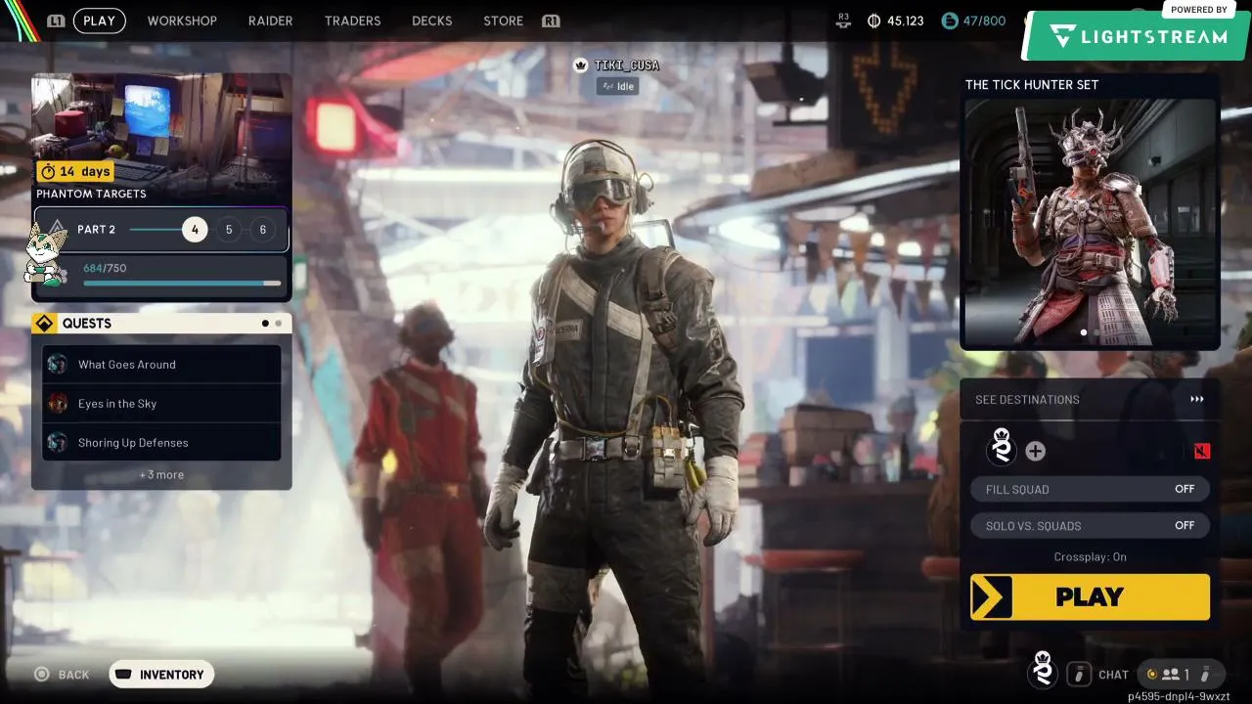Toggle FILL SQUAD off switch

click(x=1090, y=489)
